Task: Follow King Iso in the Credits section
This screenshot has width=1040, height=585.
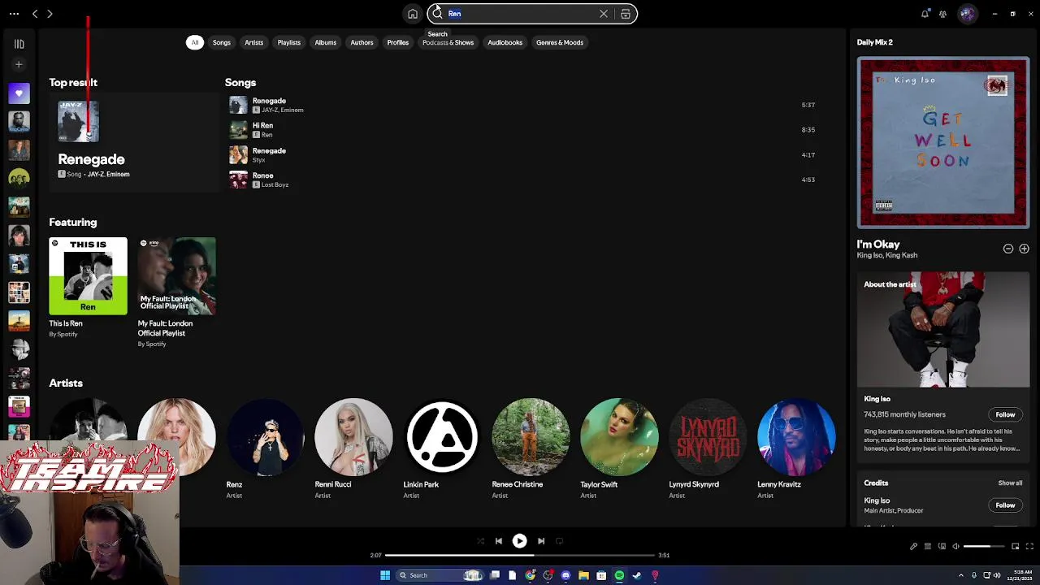Action: point(1005,505)
